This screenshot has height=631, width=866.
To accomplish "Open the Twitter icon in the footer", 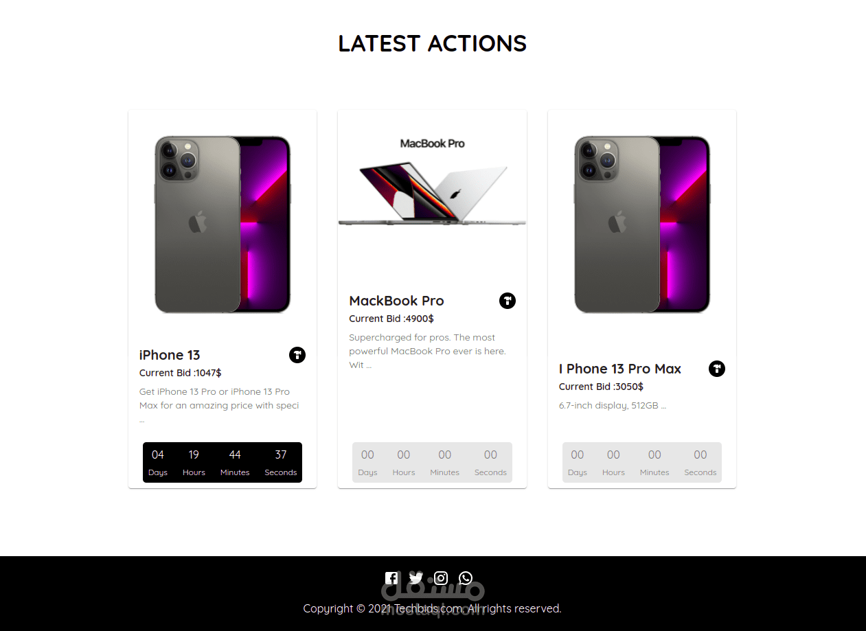I will tap(416, 578).
